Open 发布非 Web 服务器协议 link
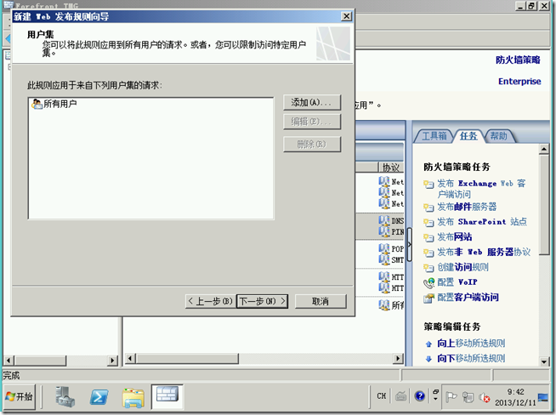Viewport: 556px width, 415px height. [484, 252]
